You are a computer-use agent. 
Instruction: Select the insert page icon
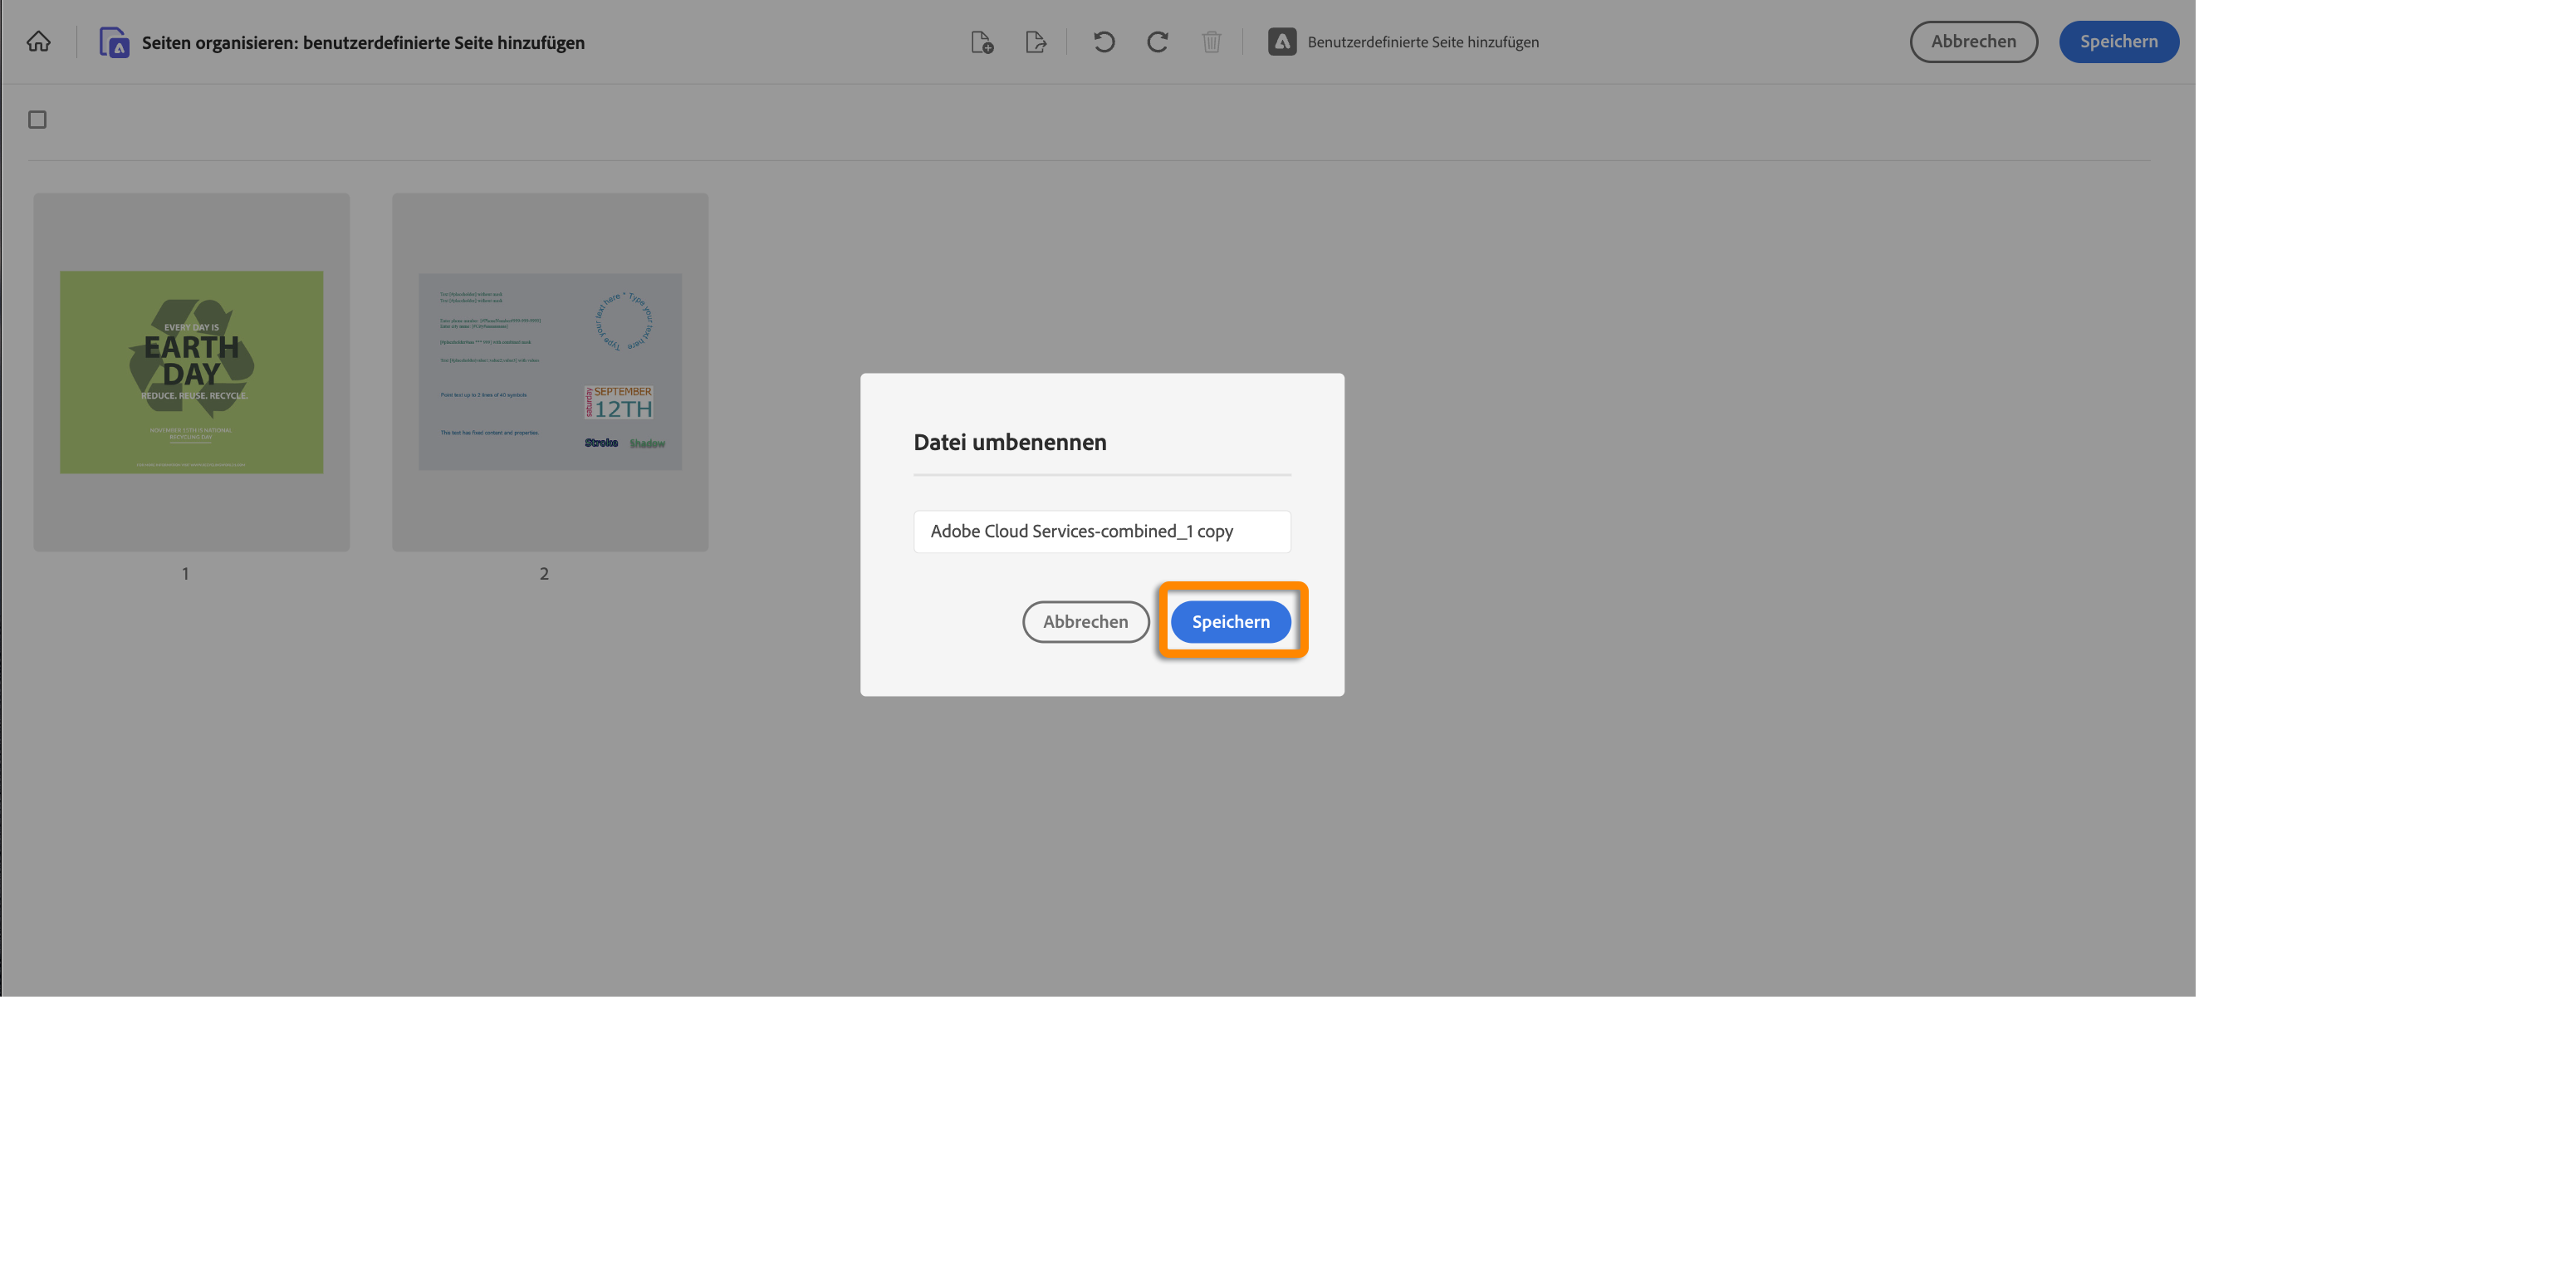(981, 41)
